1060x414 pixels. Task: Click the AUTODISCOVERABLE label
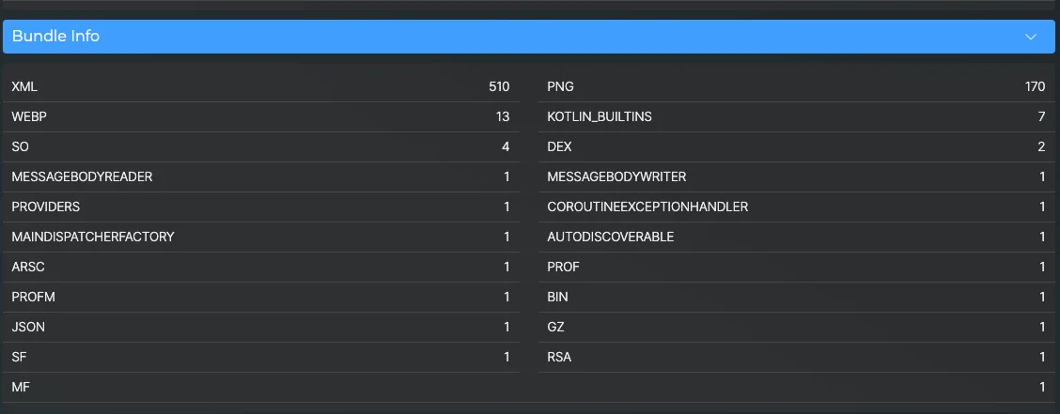610,238
